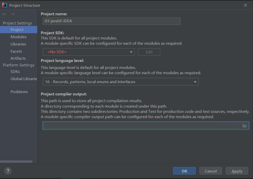Expand the Project language level dropdown
Screen dimensions: 253x179
[x=121, y=82]
